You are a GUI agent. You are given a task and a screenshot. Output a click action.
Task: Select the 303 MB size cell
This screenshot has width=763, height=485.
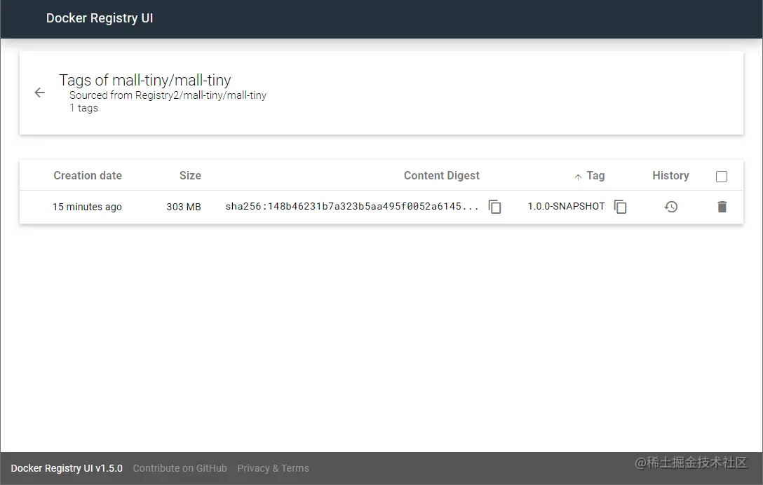point(184,207)
